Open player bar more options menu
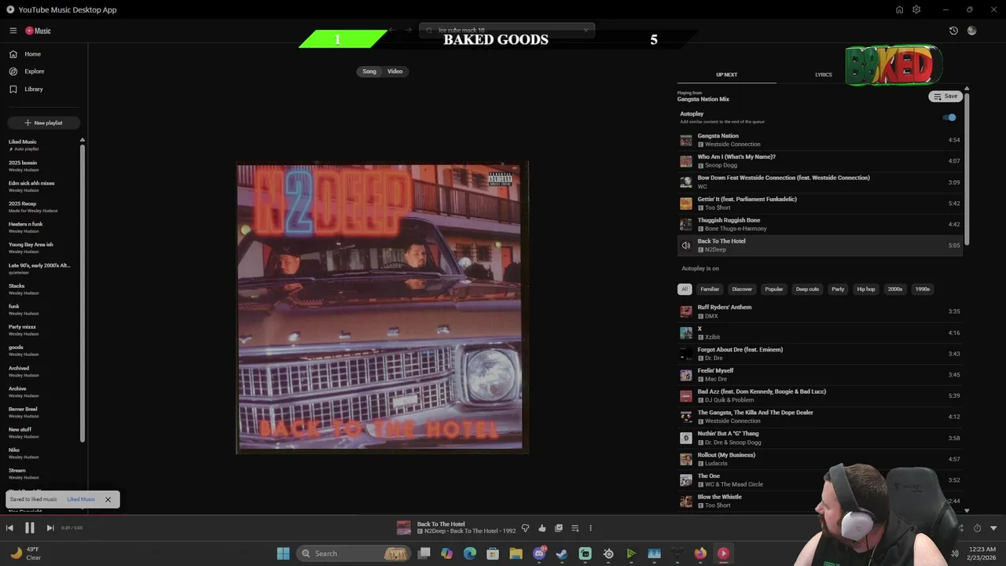This screenshot has height=566, width=1006. click(591, 528)
